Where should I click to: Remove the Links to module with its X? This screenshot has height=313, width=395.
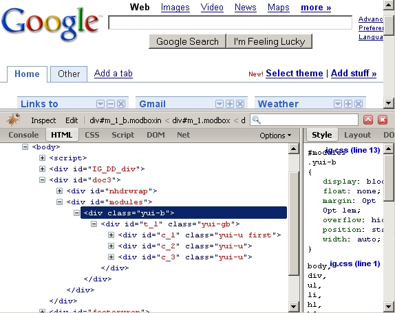pos(121,104)
